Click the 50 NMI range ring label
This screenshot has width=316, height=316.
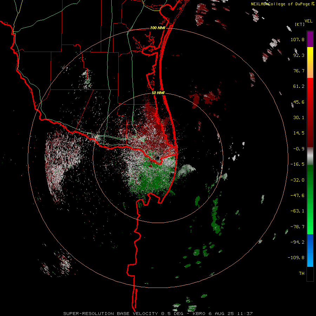(158, 93)
